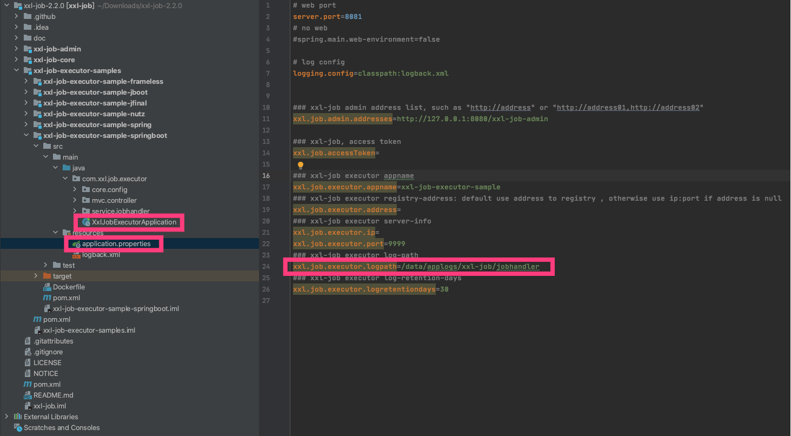Expand the xxl-job-admin module

16,49
